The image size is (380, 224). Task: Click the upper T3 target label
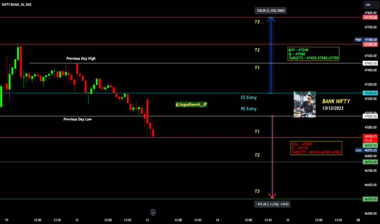(x=257, y=22)
